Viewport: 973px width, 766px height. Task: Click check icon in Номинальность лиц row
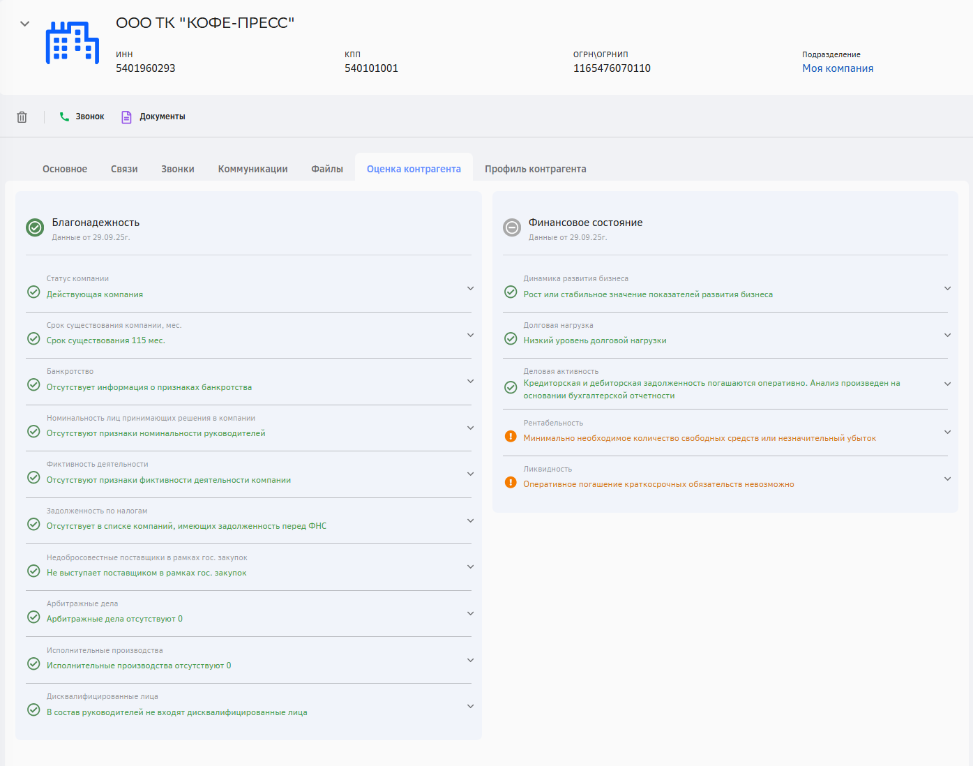click(x=33, y=431)
